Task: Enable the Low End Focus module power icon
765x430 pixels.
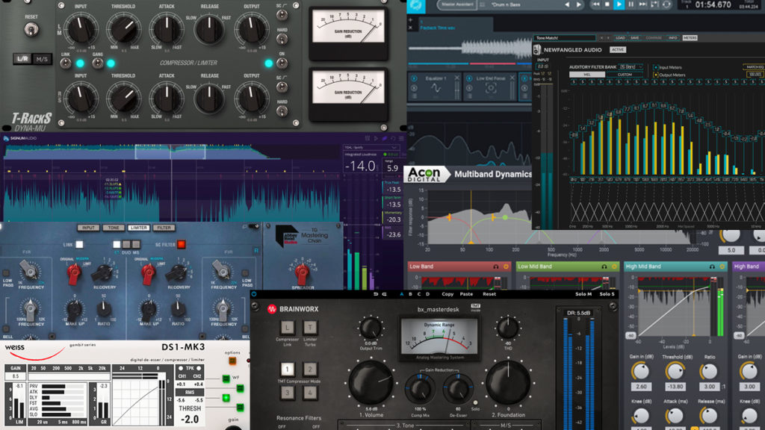Action: coord(469,78)
